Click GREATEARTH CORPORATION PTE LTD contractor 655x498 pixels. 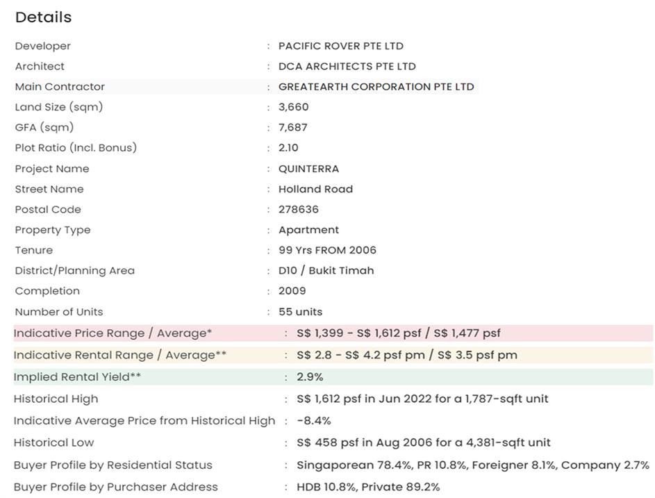tap(376, 87)
